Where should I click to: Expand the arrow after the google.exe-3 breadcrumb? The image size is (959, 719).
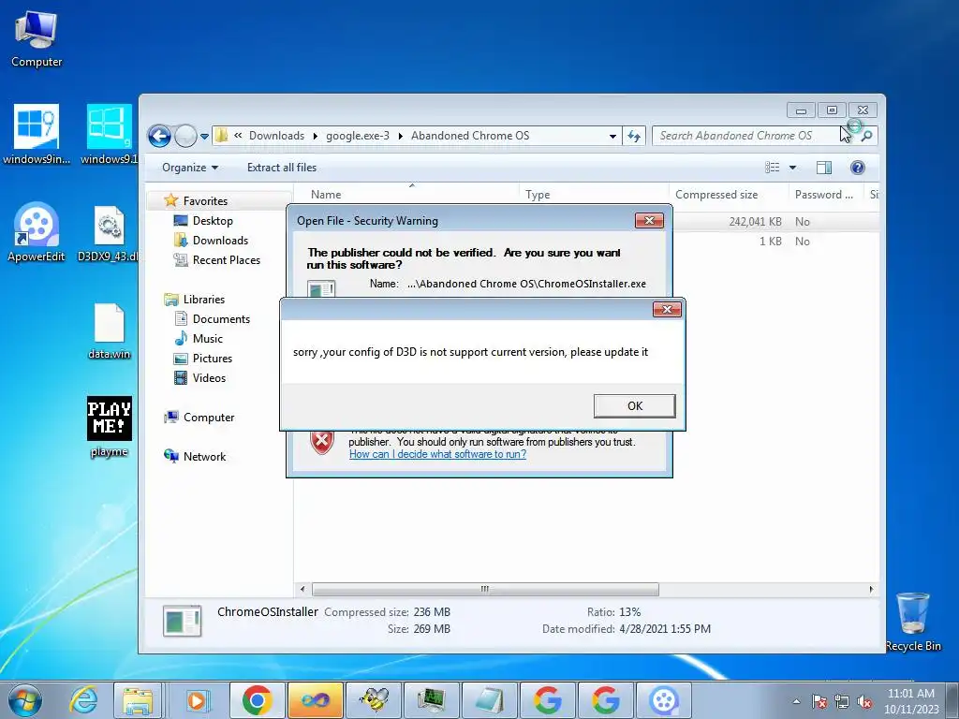click(400, 136)
